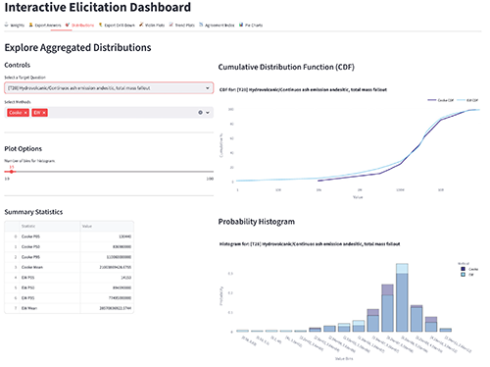Click the Trend Plots tab icon
The image size is (490, 367).
coord(171,25)
